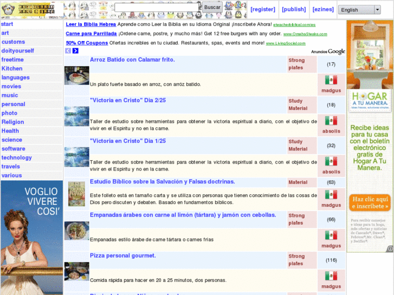Screen dimensions: 394x295
Task: Select science category in sidebar
Action: 12,140
